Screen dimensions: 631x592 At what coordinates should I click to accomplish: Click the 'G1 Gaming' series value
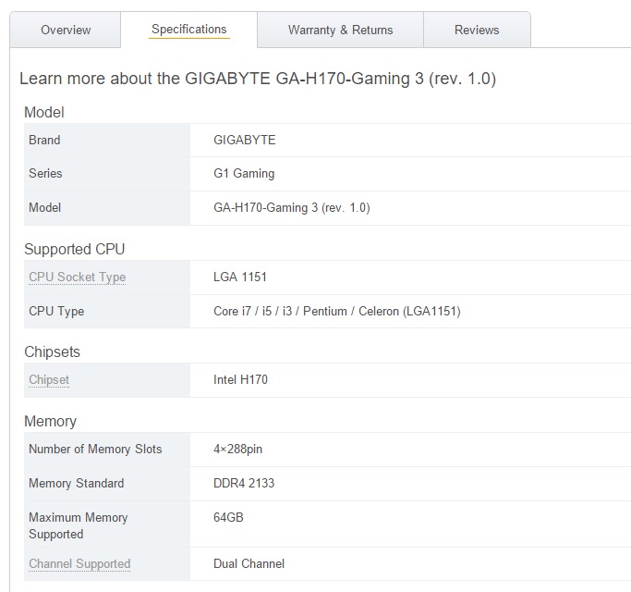point(244,174)
